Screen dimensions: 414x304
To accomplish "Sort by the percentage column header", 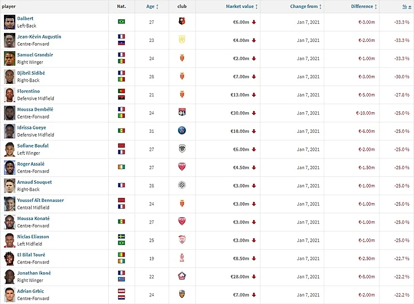I will (405, 6).
